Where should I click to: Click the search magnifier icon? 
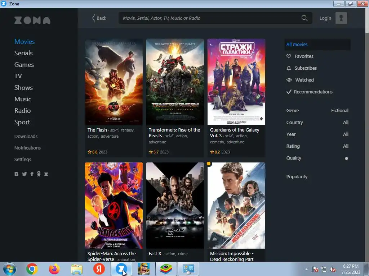(304, 18)
